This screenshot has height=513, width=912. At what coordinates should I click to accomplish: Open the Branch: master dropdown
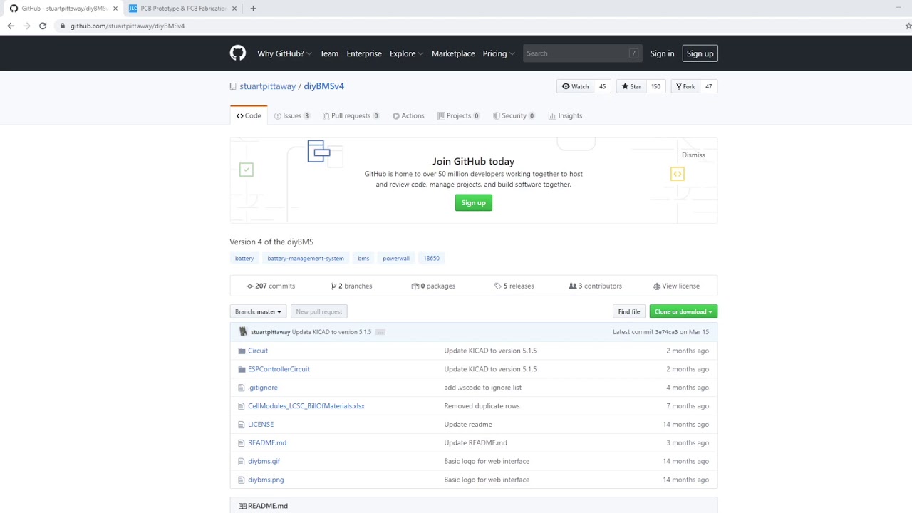(x=259, y=311)
